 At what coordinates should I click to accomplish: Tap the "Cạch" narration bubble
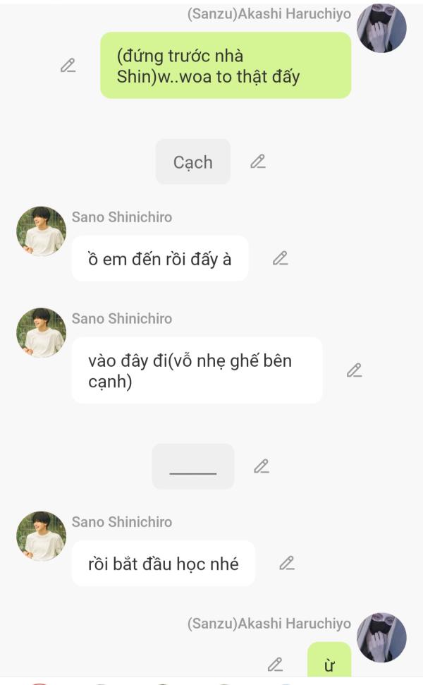click(192, 162)
